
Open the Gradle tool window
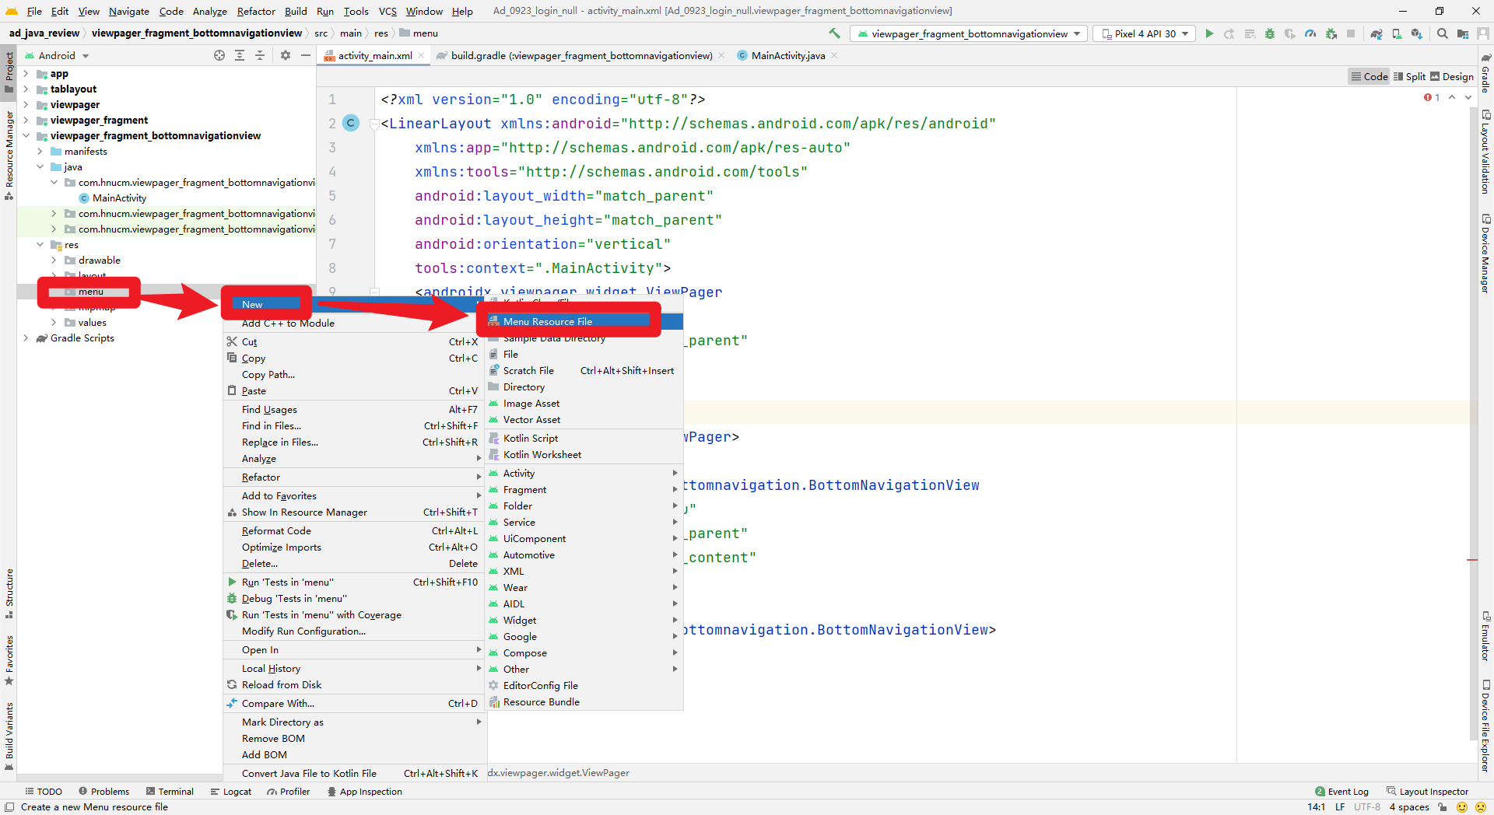[1485, 74]
